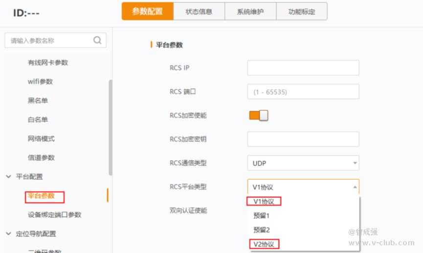This screenshot has width=423, height=253.
Task: Click the RCS IP input field
Action: (x=303, y=68)
